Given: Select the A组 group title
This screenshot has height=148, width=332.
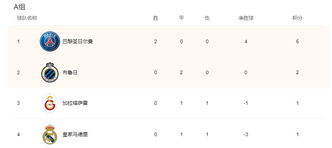Looking at the screenshot, I should pos(19,7).
